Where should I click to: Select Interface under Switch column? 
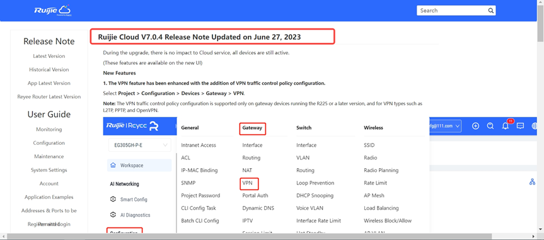306,146
